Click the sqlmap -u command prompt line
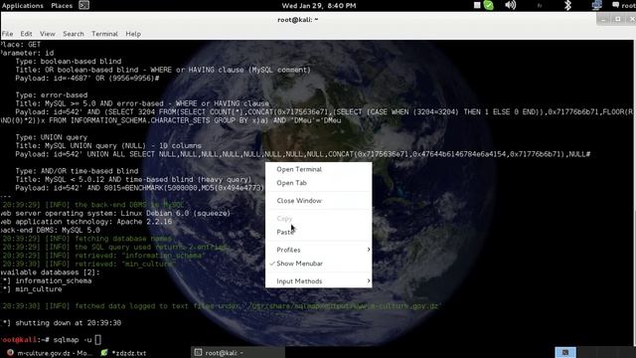This screenshot has width=636, height=358. 51,339
